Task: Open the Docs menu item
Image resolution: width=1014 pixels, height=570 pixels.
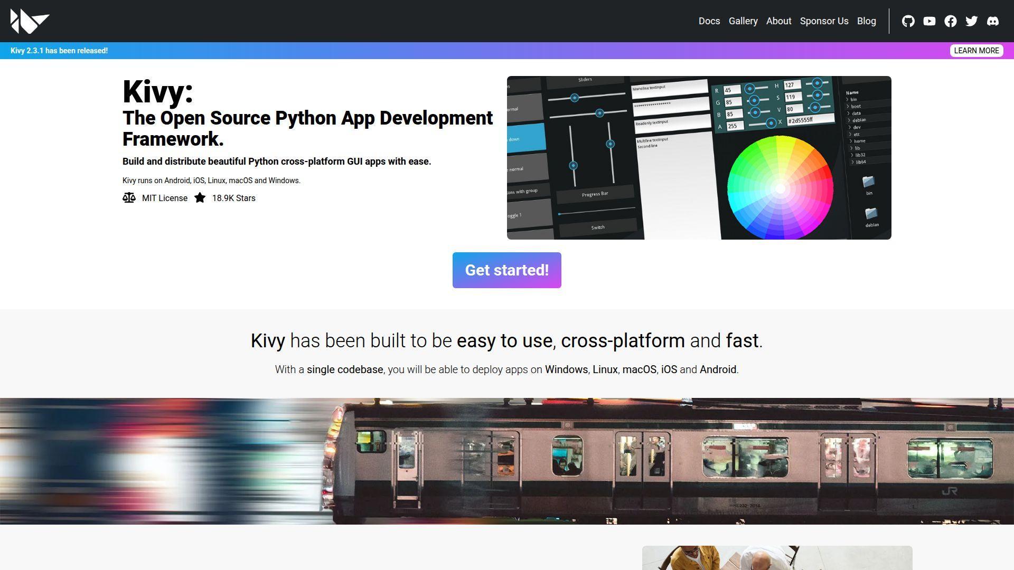Action: coord(709,21)
